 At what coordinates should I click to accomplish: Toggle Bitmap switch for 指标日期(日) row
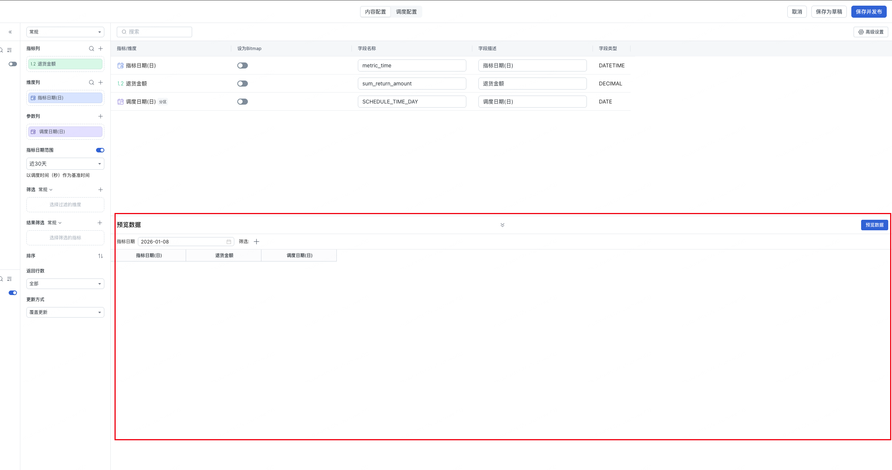243,65
